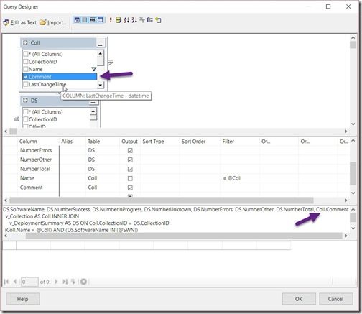Click the Sort Ascending icon
Viewport: 362px width, 314px height.
126,20
